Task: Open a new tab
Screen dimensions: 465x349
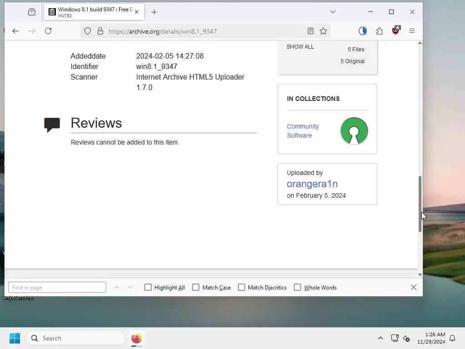Action: 154,12
